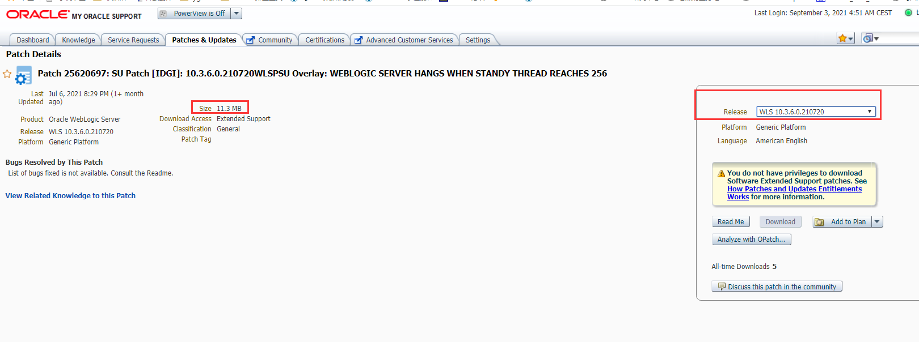Mark patch 25620697 as favorite star
Image resolution: width=919 pixels, height=342 pixels.
click(7, 74)
